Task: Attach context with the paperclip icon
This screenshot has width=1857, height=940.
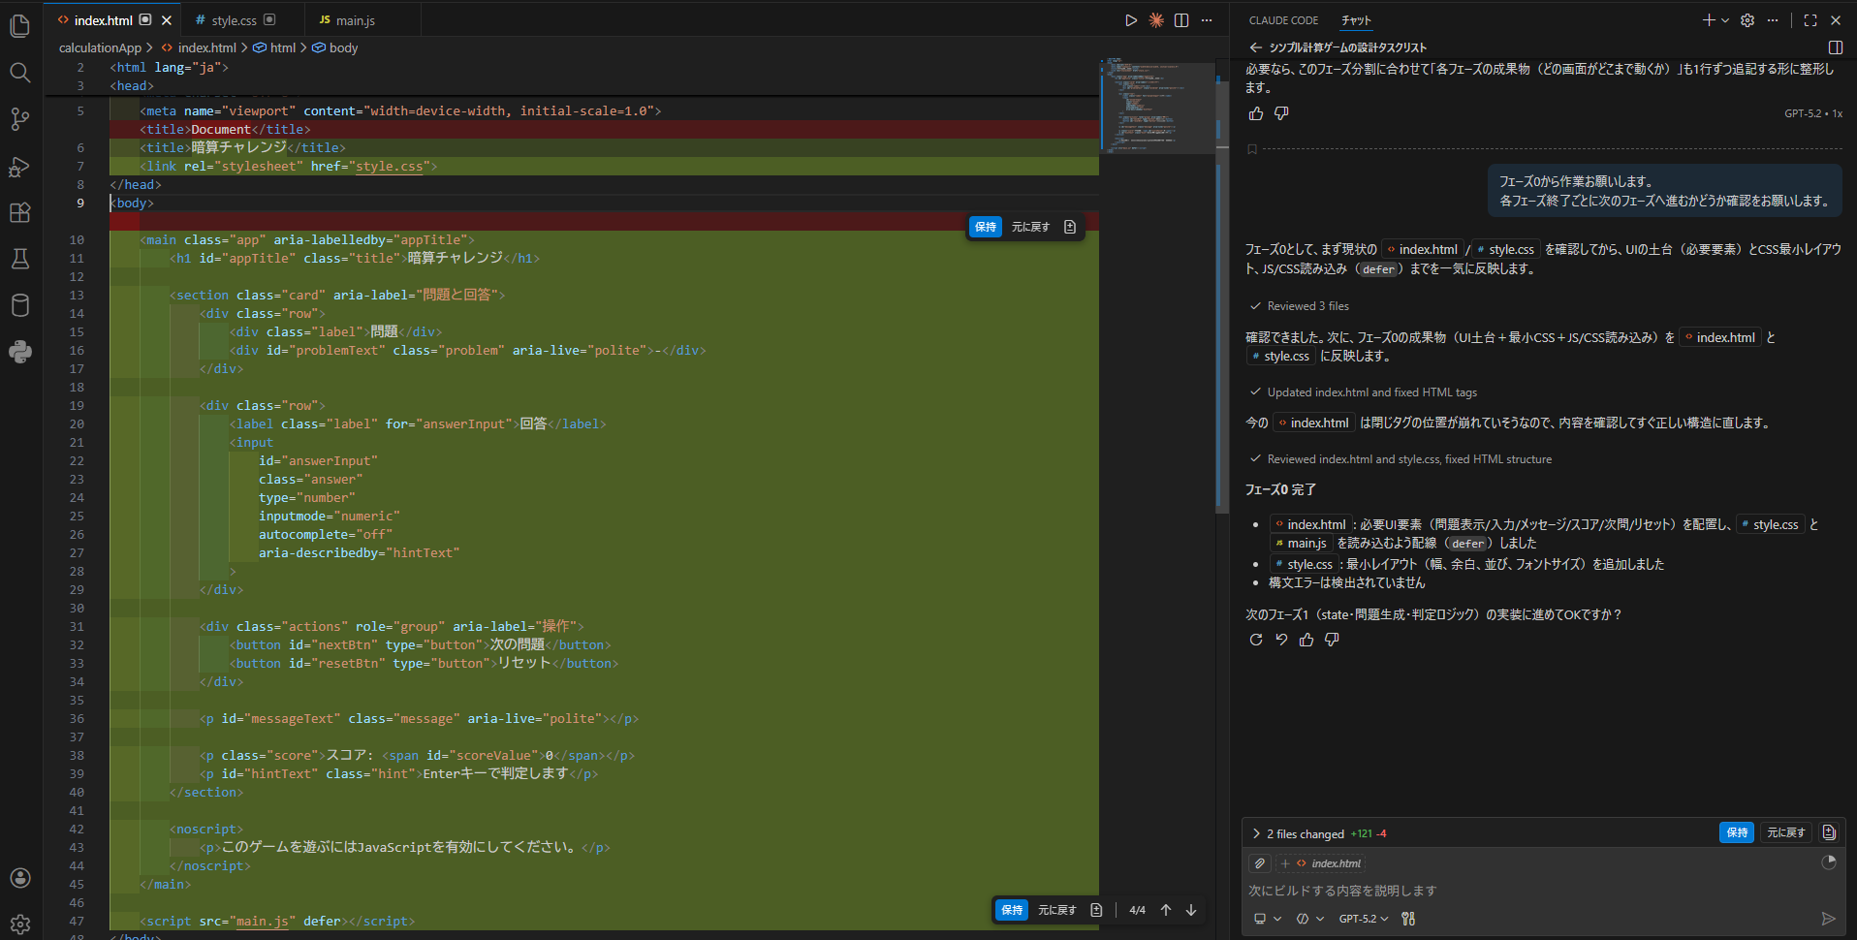Action: click(1260, 863)
